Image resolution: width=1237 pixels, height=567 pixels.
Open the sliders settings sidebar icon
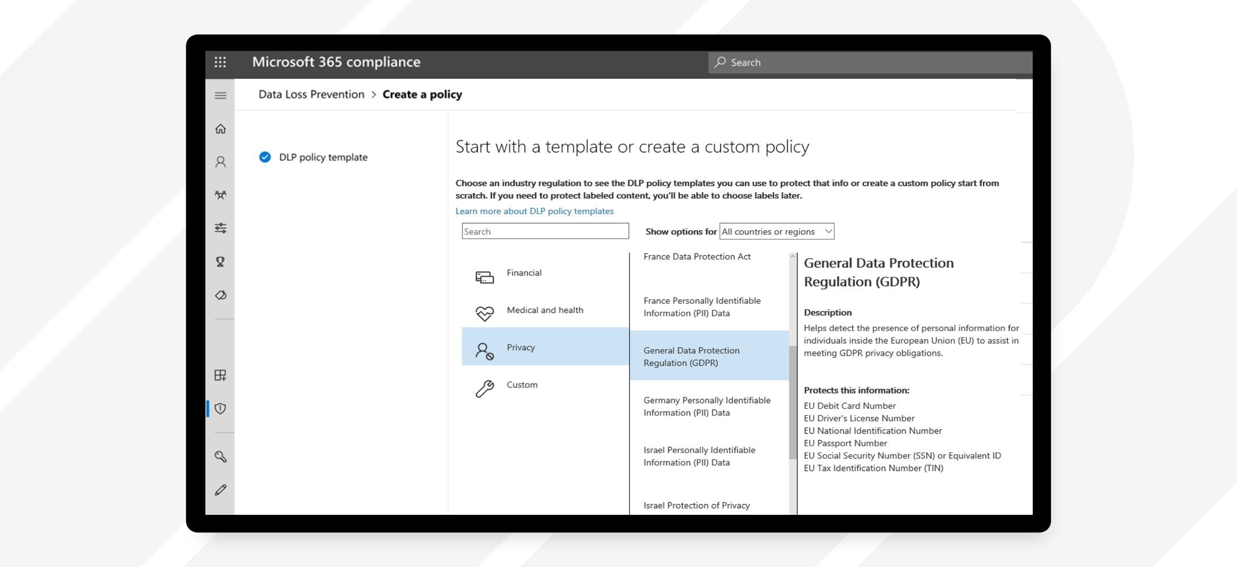pyautogui.click(x=221, y=228)
